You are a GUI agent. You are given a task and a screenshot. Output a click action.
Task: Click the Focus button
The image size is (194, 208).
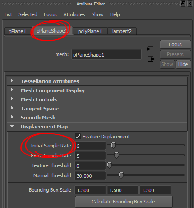(176, 44)
